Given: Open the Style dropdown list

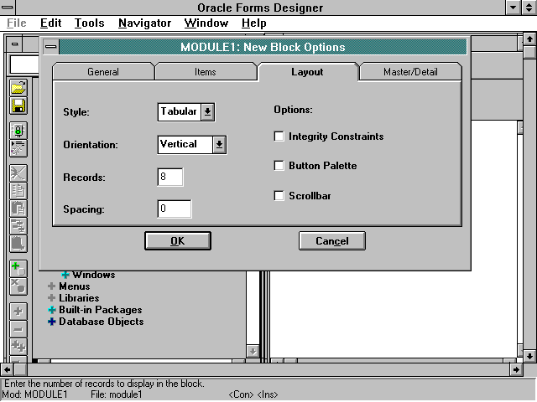Looking at the screenshot, I should pos(207,111).
